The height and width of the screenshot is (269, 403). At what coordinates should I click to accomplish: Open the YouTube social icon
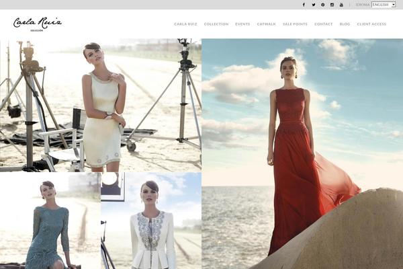(341, 5)
